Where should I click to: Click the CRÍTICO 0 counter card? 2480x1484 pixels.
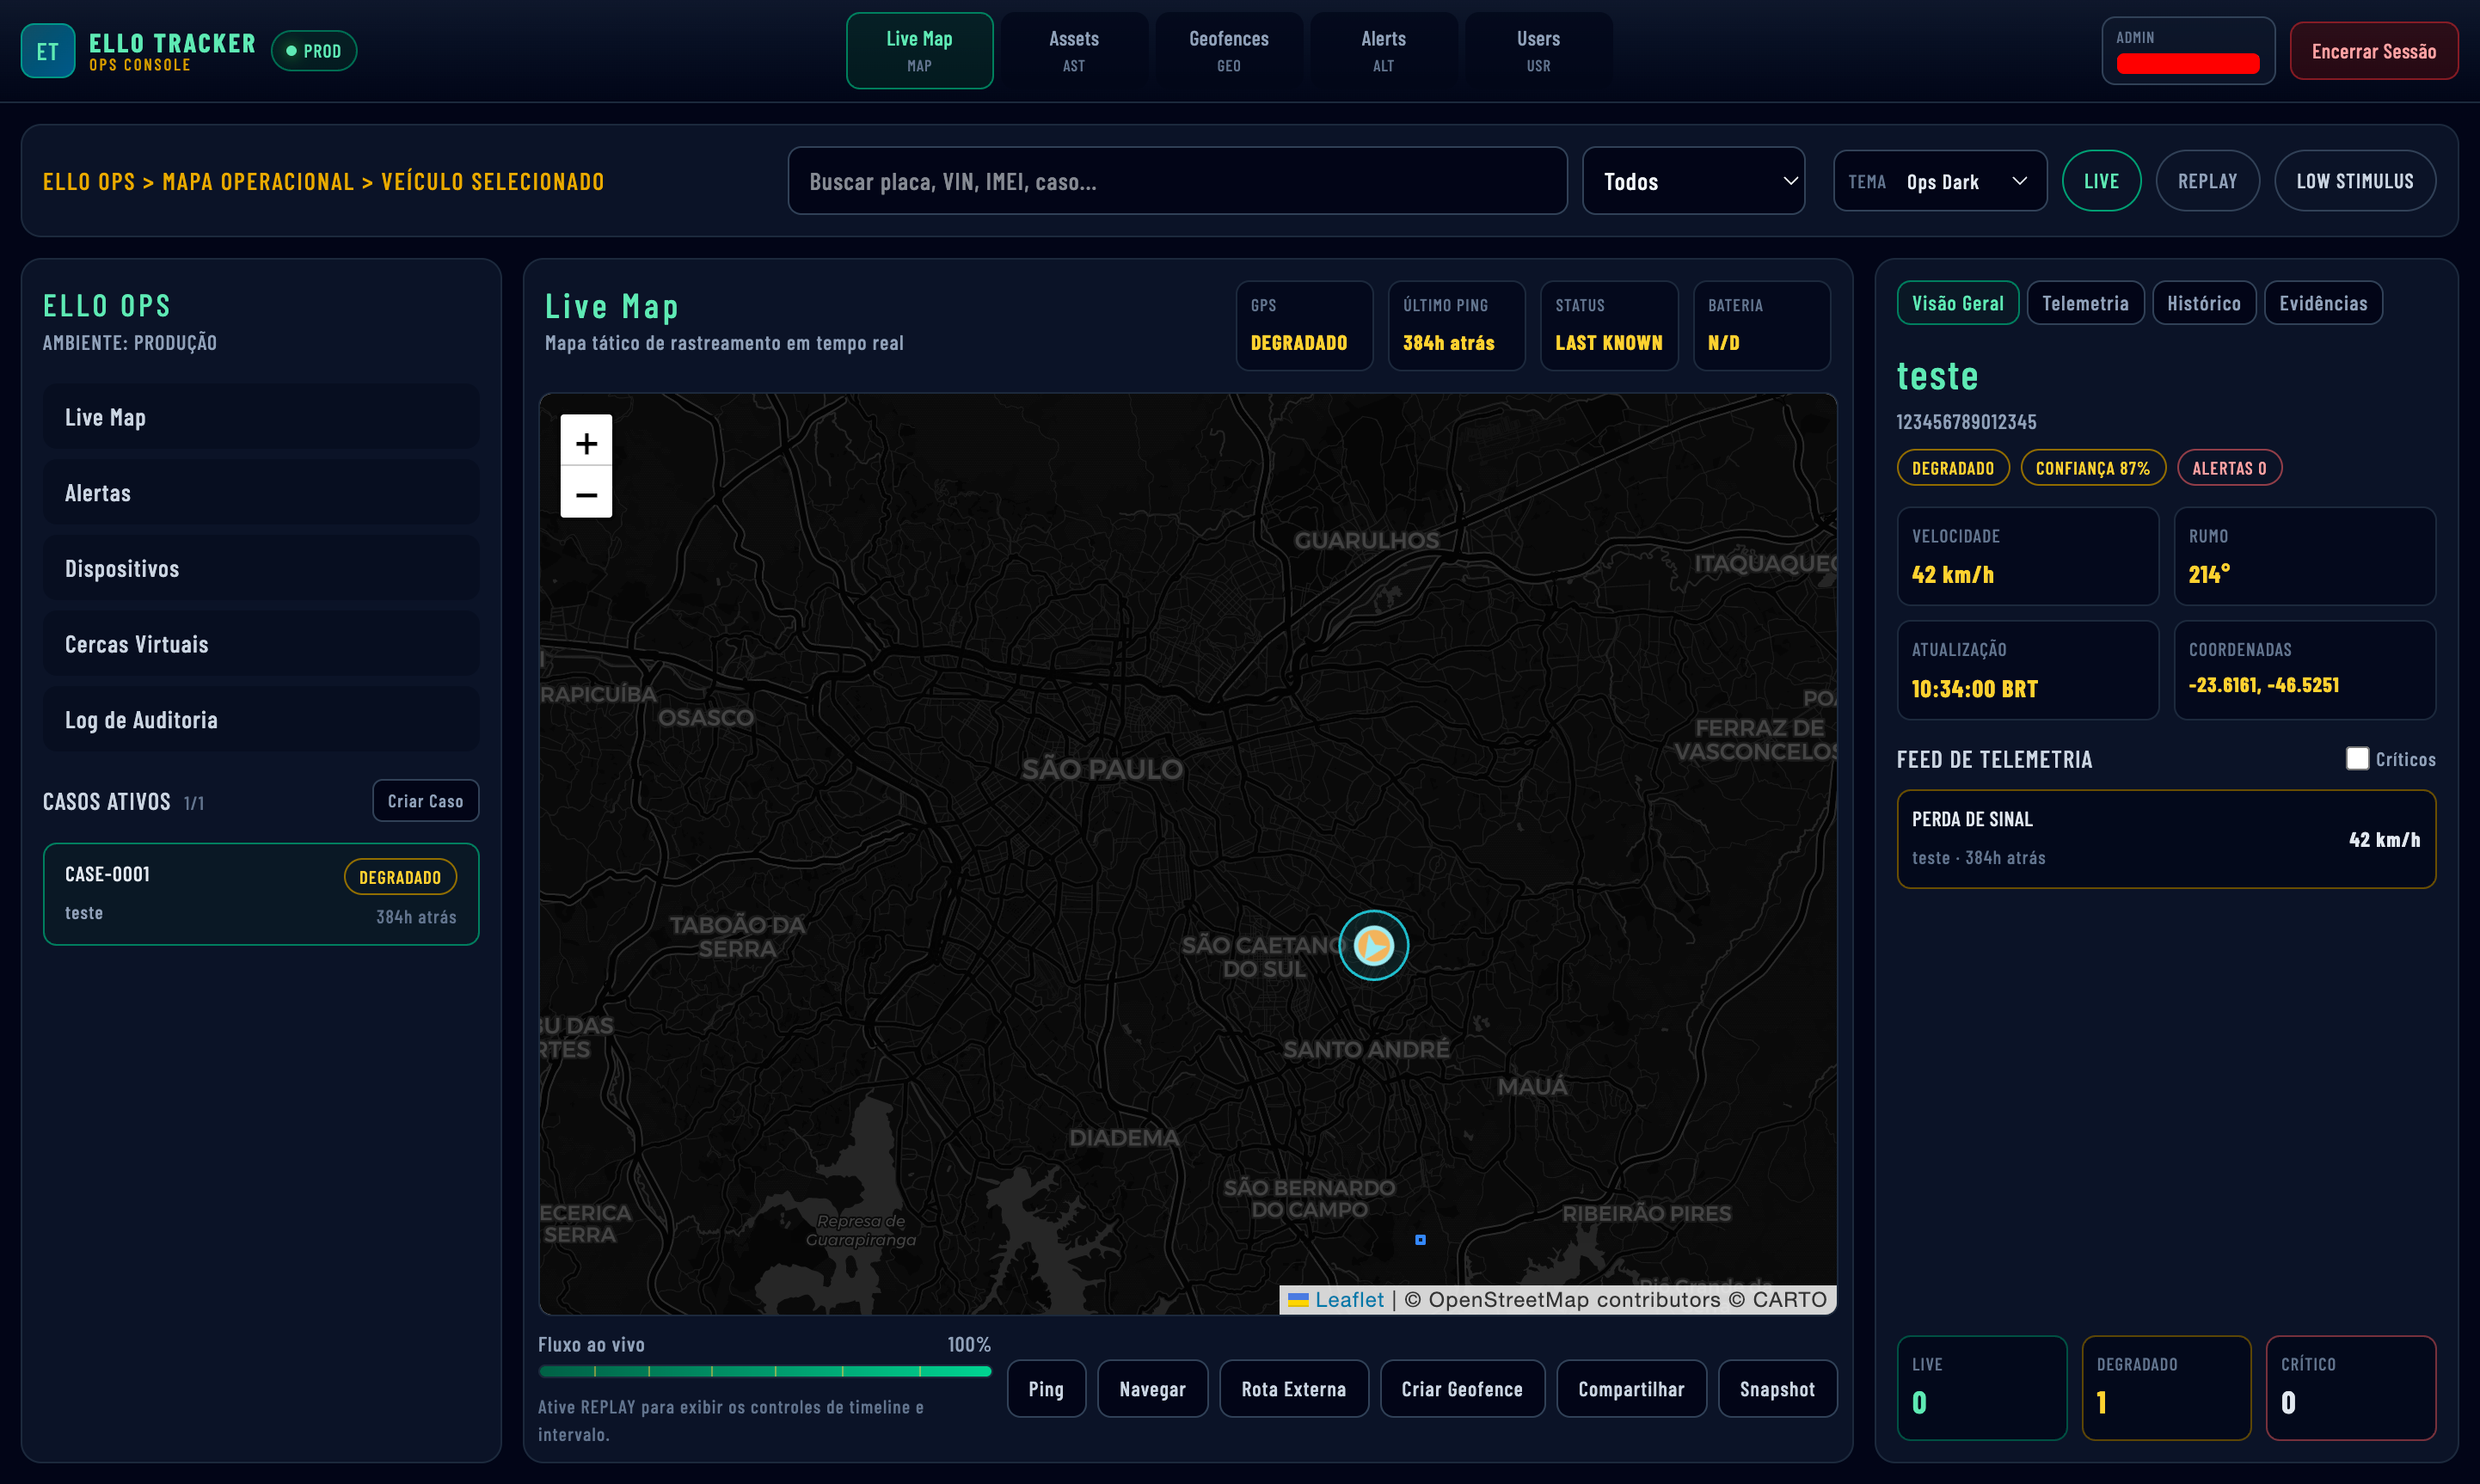point(2350,1388)
